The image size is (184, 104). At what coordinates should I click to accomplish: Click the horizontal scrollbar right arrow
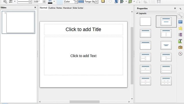click(x=129, y=102)
